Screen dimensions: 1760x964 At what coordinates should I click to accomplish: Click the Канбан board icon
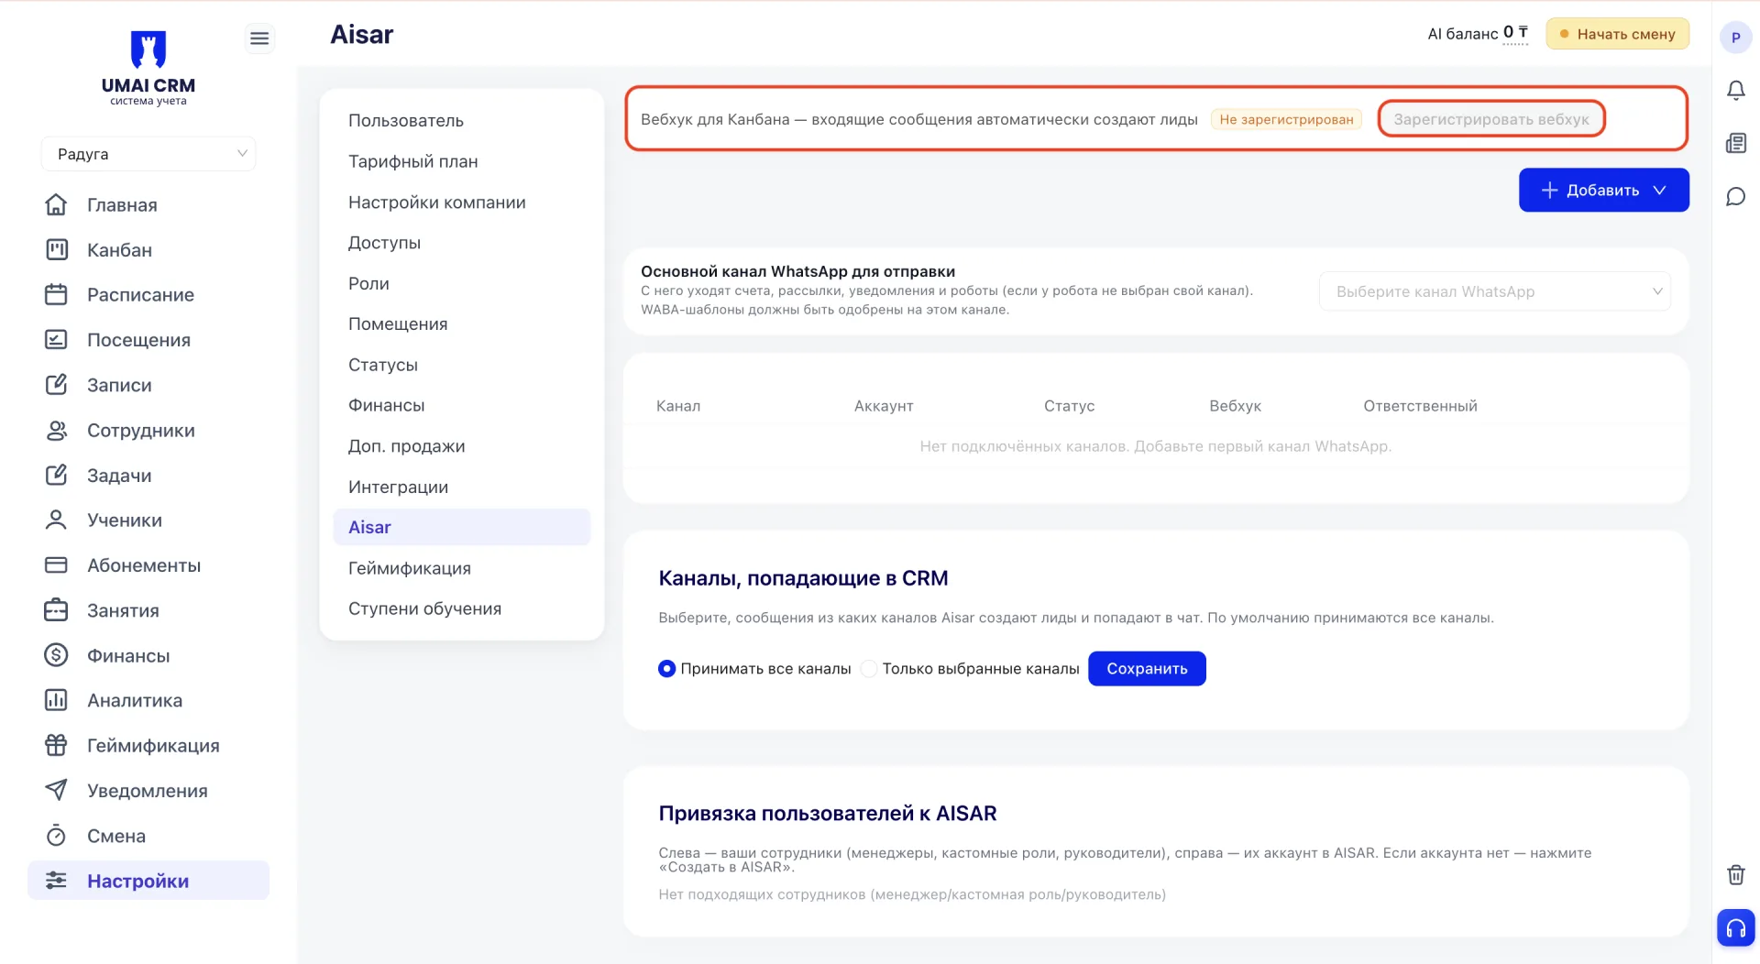pos(56,249)
